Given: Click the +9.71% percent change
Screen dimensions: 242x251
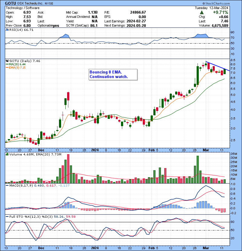Looking at the screenshot, I should point(221,12).
